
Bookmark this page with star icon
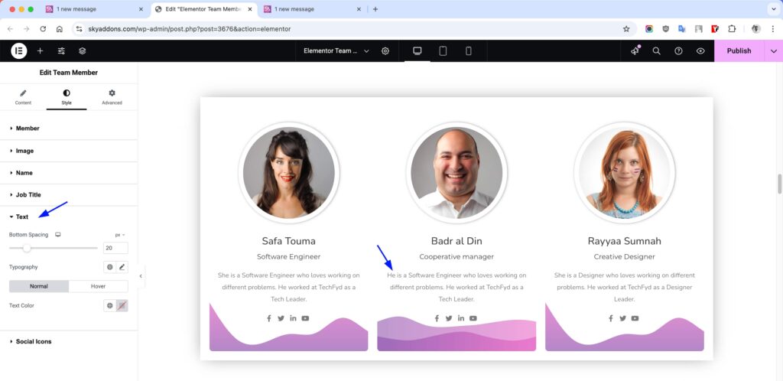point(626,29)
